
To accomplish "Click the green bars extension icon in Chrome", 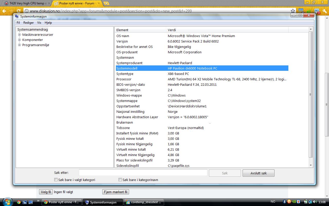I will (x=309, y=11).
